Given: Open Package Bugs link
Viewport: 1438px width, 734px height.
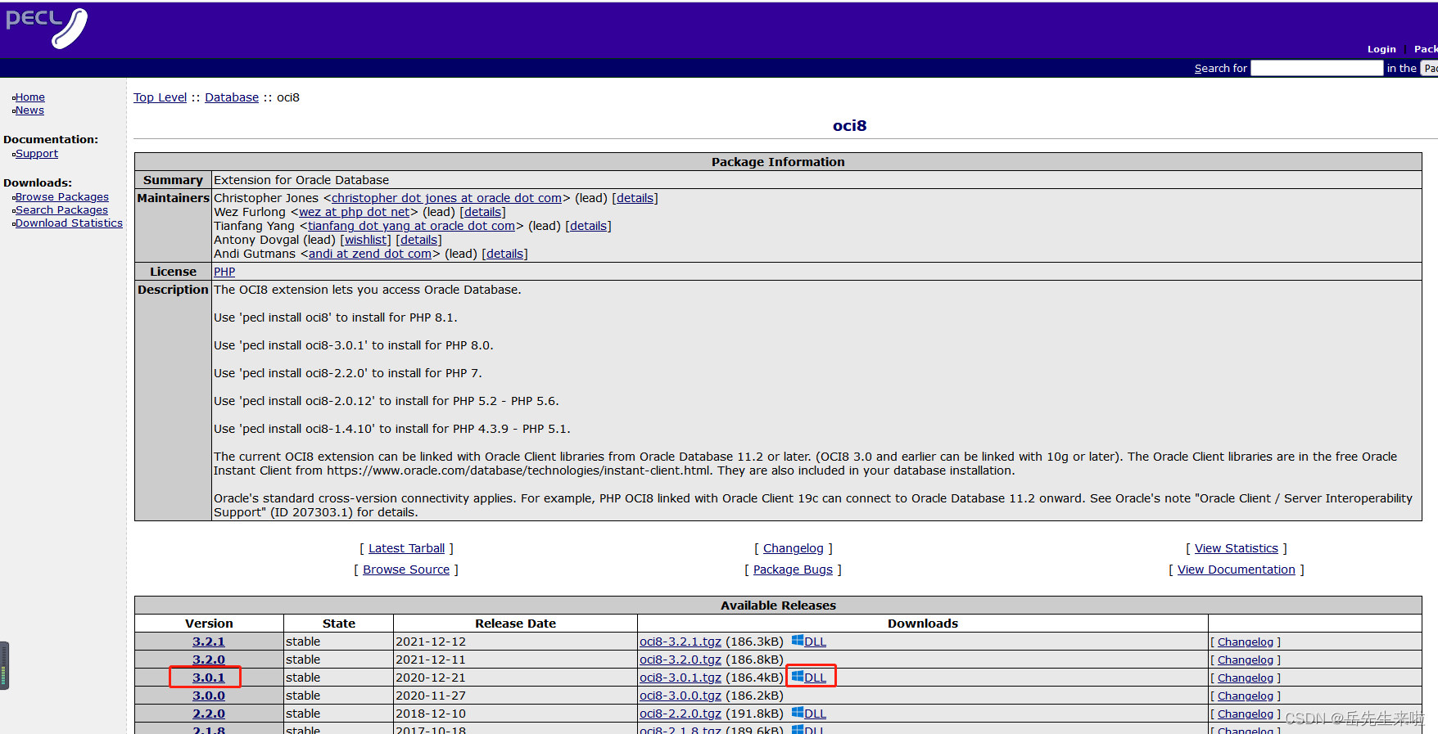Looking at the screenshot, I should [x=793, y=570].
